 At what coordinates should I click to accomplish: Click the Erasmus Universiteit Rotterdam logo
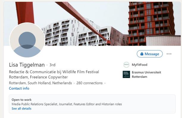click(x=126, y=74)
